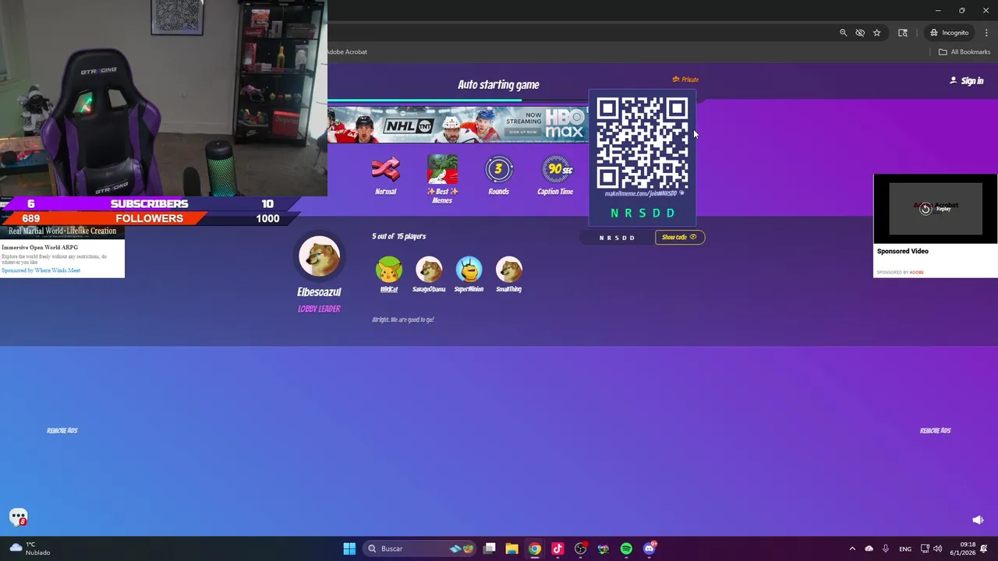Click the Normal game mode shuffle icon
Screen dimensions: 998x561
click(x=386, y=169)
